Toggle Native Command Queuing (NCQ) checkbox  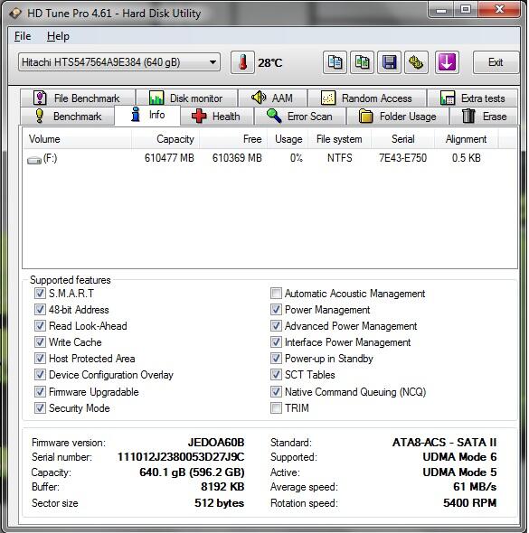click(x=276, y=391)
